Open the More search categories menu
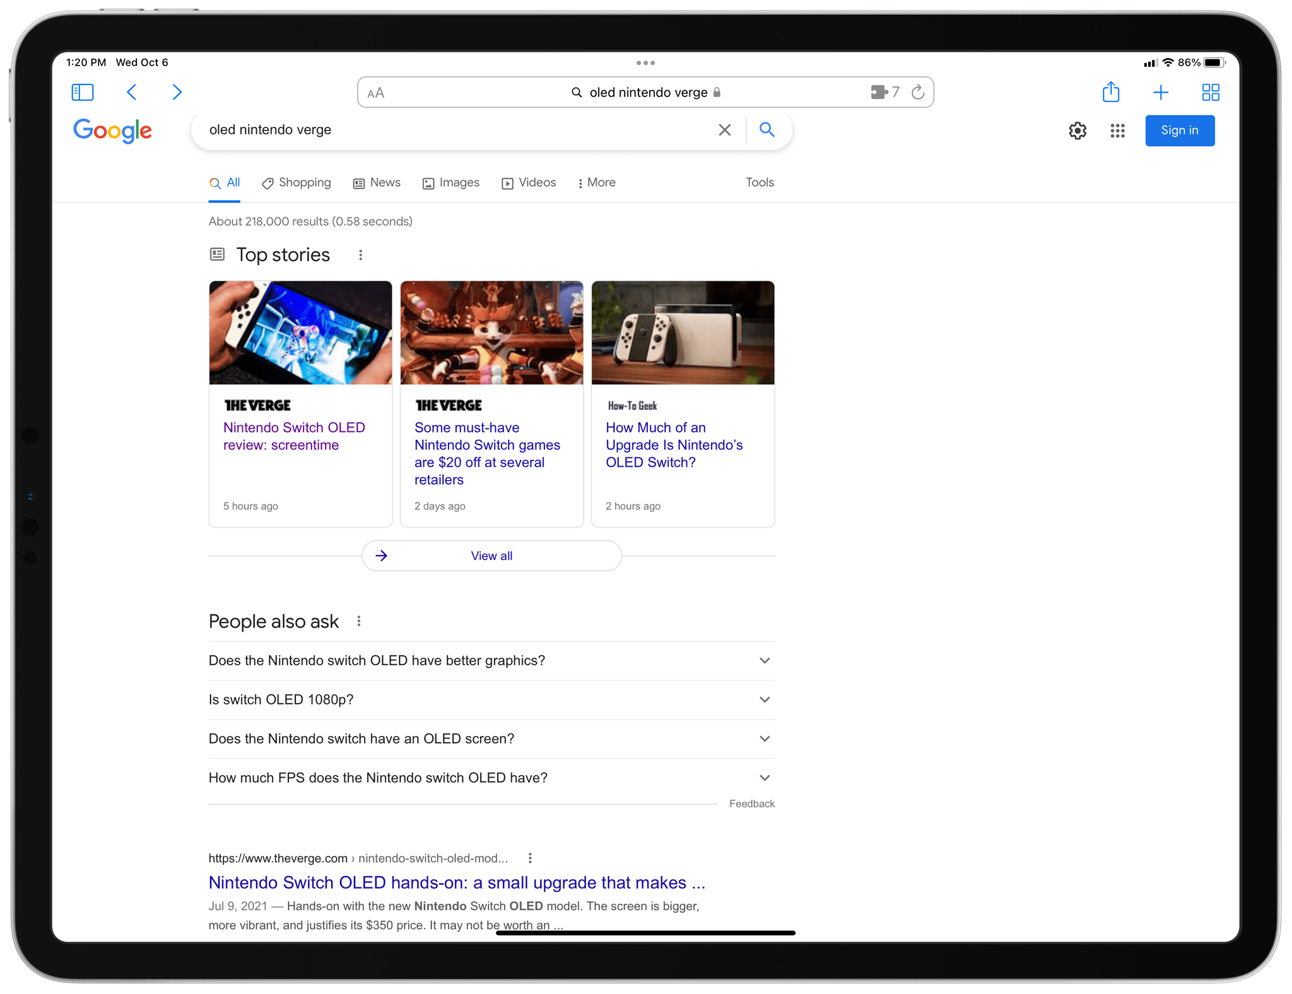 click(x=596, y=183)
